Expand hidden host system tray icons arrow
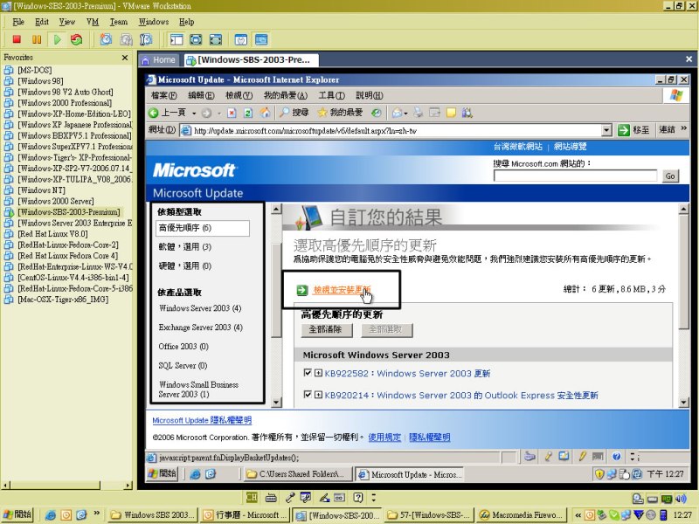Image resolution: width=699 pixels, height=524 pixels. tap(578, 515)
